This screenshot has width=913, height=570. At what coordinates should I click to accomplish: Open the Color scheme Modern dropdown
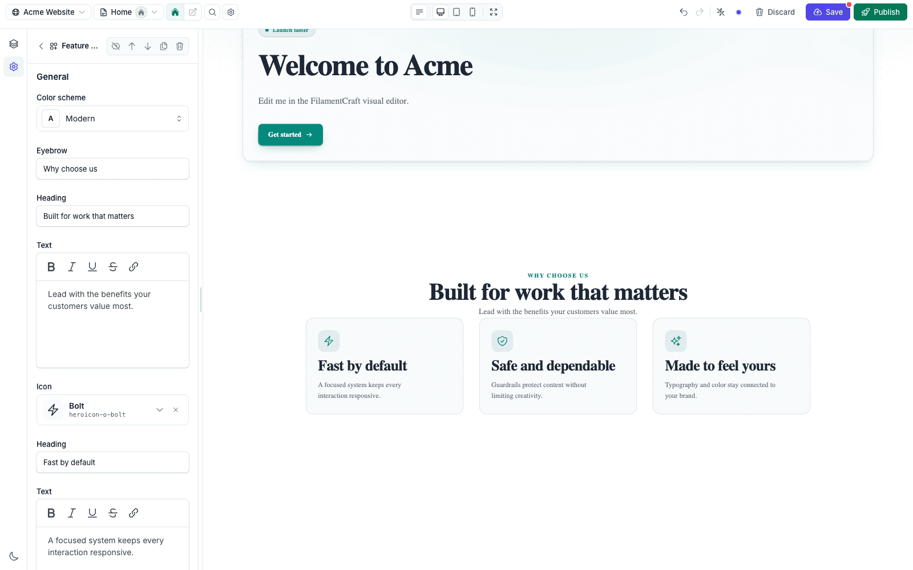click(112, 119)
